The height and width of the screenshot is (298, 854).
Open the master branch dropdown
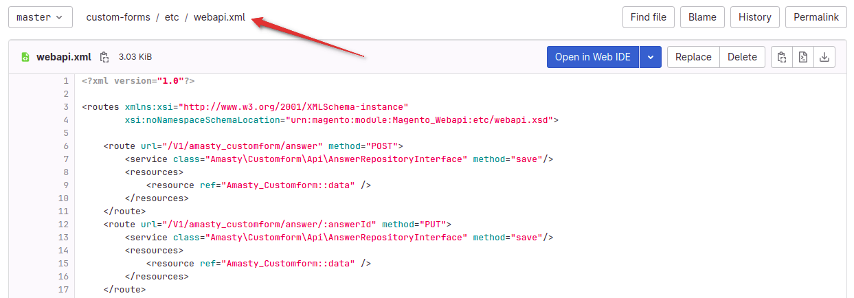pos(41,17)
